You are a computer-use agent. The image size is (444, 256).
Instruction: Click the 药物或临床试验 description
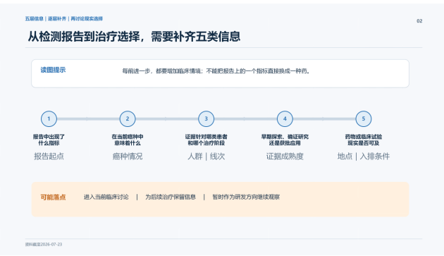coord(364,140)
